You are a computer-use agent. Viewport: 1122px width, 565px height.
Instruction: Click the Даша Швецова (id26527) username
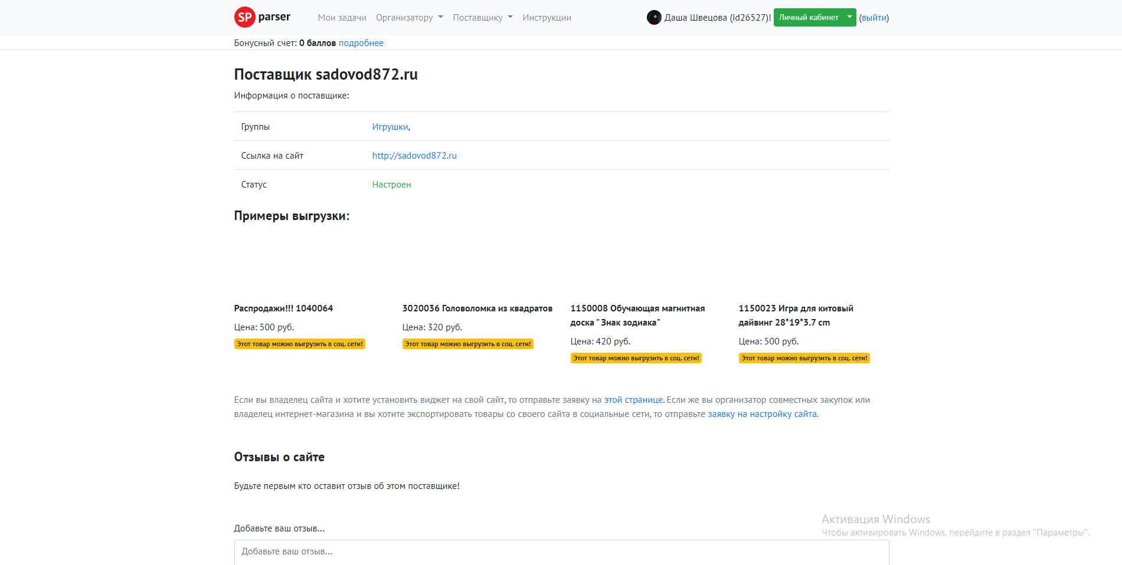tap(718, 18)
